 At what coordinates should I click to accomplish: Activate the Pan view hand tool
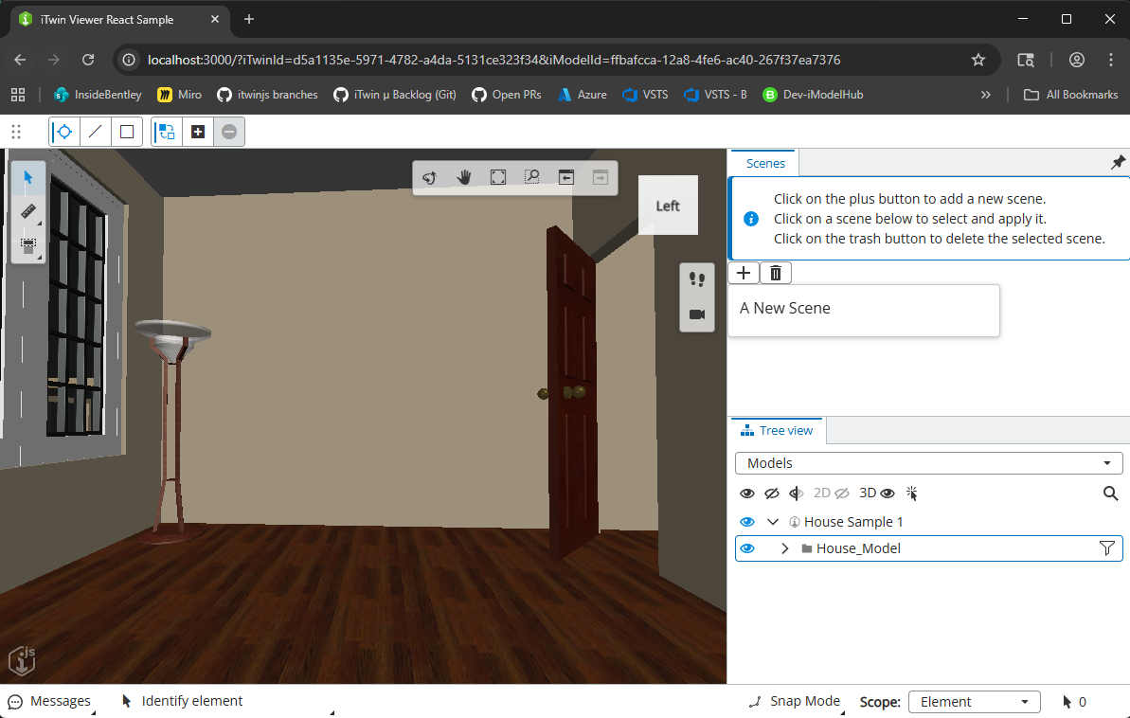point(464,177)
